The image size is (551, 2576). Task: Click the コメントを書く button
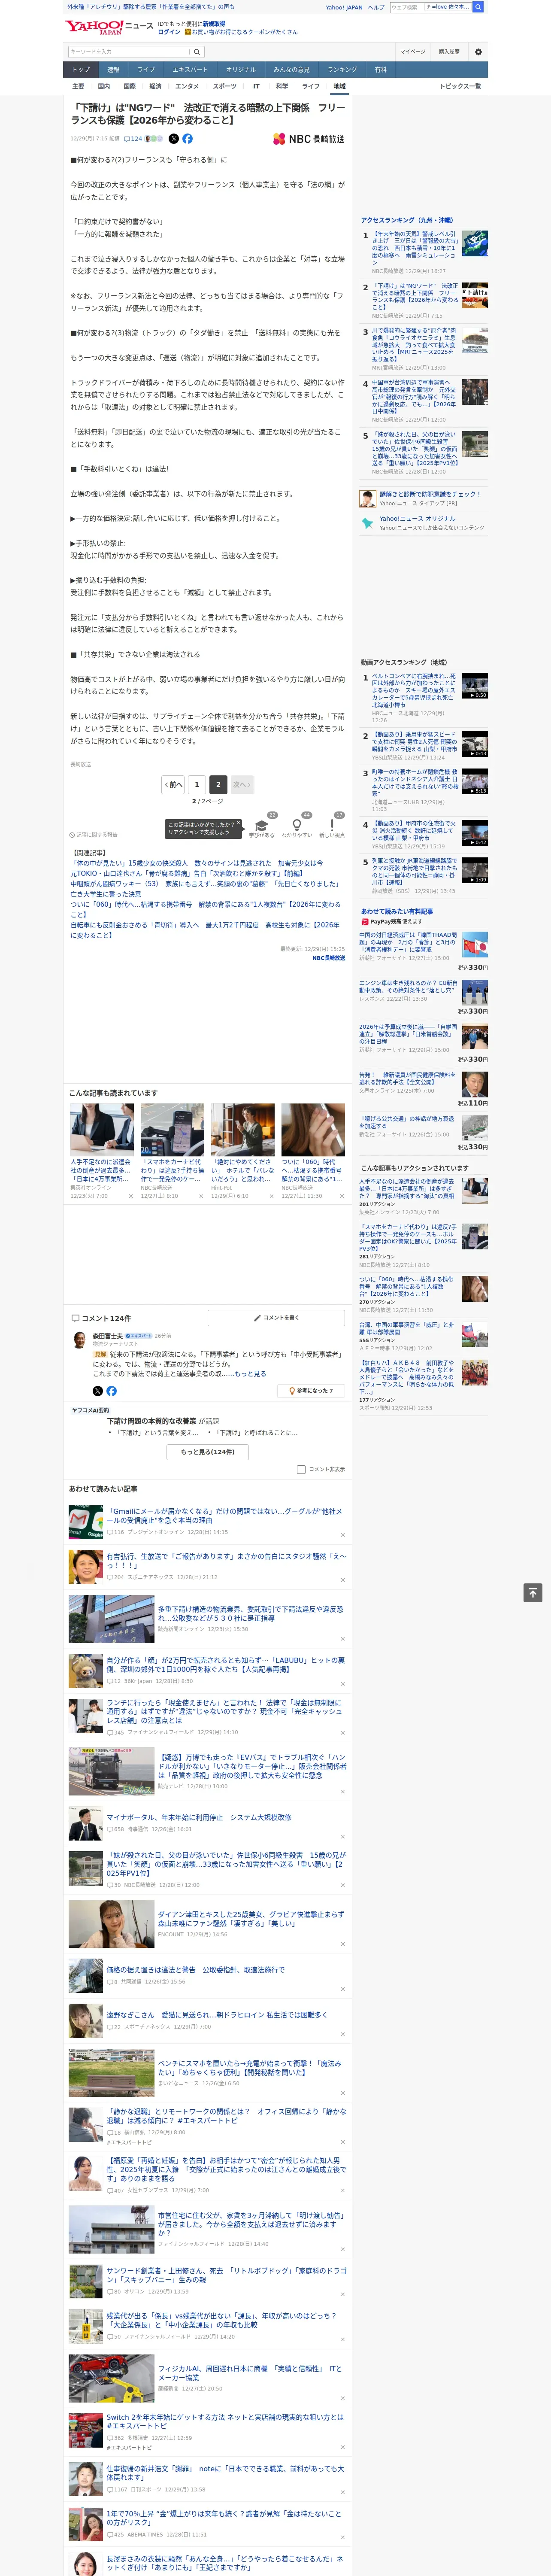[276, 1318]
